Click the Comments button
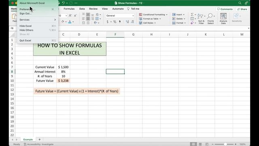 tap(225, 9)
